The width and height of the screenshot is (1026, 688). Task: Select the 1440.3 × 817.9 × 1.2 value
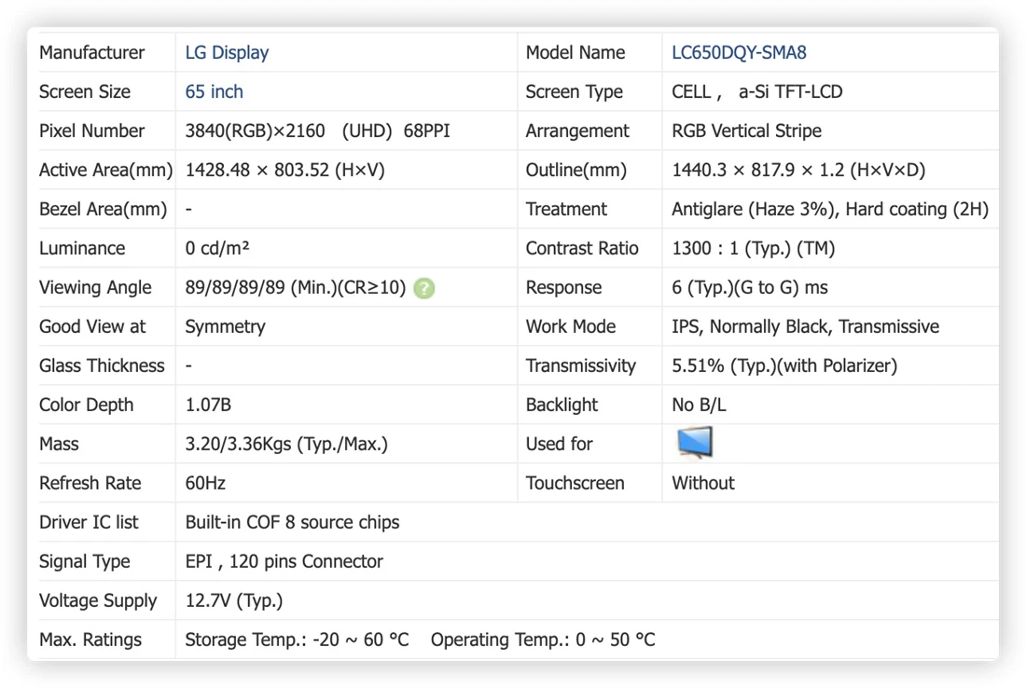[x=798, y=170]
